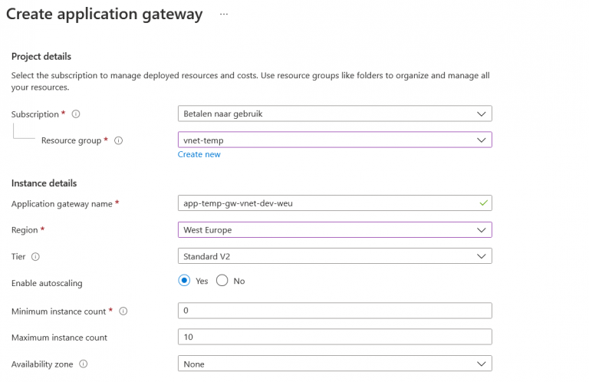589x382 pixels.
Task: Click the chevron arrow of Subscription dropdown
Action: pos(481,114)
